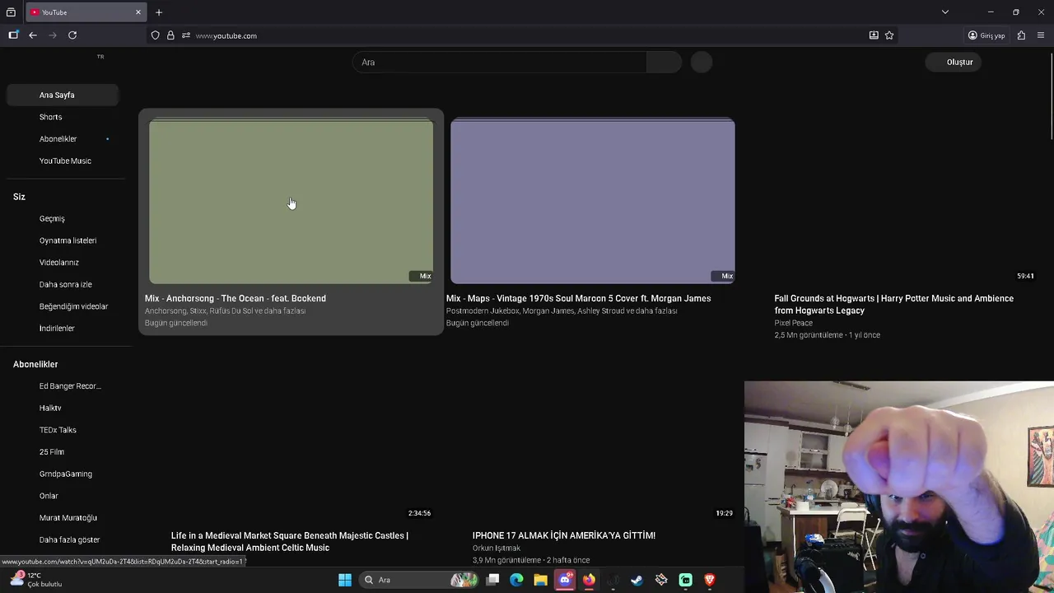Open the browser extensions icon
Image resolution: width=1054 pixels, height=593 pixels.
pyautogui.click(x=1021, y=35)
